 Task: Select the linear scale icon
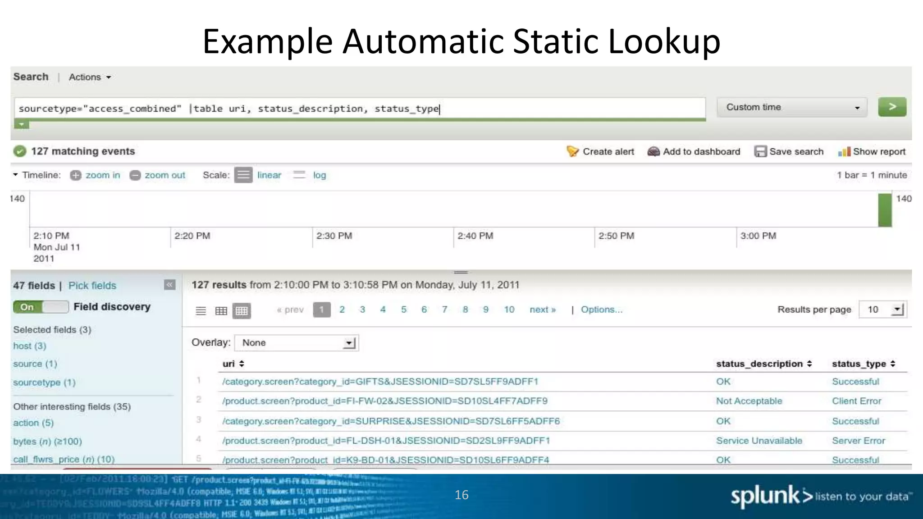click(243, 175)
